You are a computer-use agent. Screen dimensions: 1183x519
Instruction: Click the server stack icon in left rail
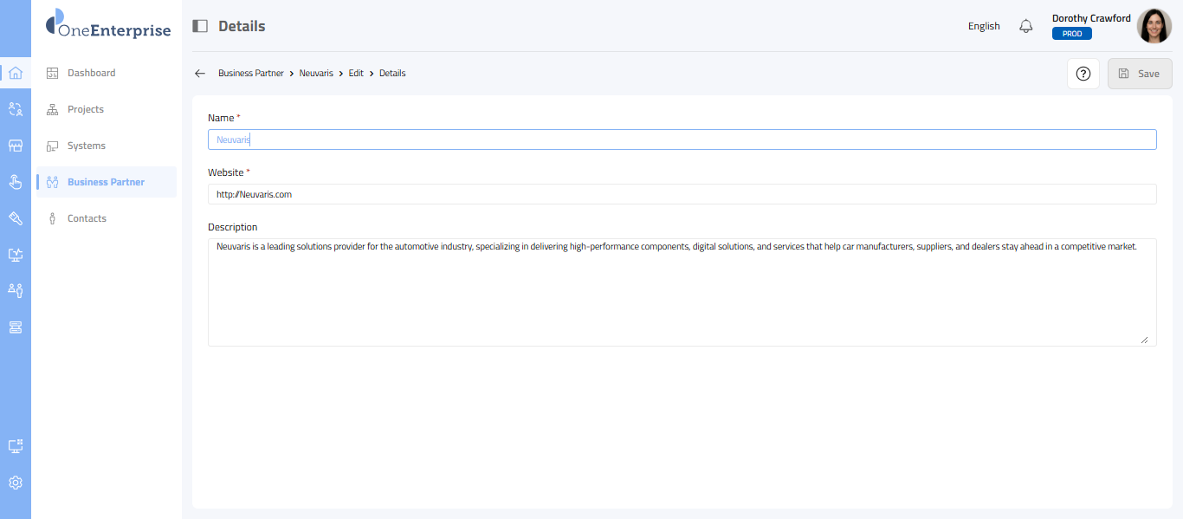tap(16, 328)
